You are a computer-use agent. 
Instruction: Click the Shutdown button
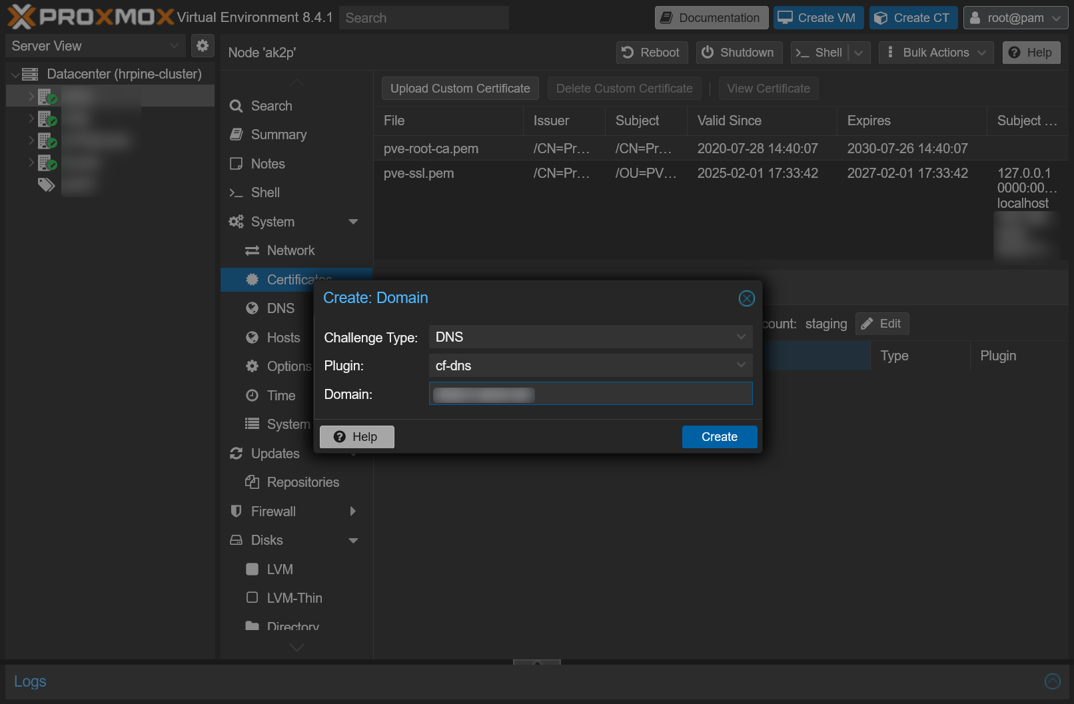point(739,53)
